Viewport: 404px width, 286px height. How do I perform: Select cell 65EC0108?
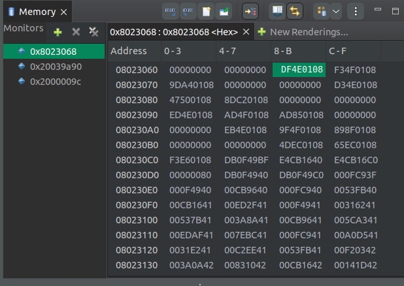(x=356, y=145)
